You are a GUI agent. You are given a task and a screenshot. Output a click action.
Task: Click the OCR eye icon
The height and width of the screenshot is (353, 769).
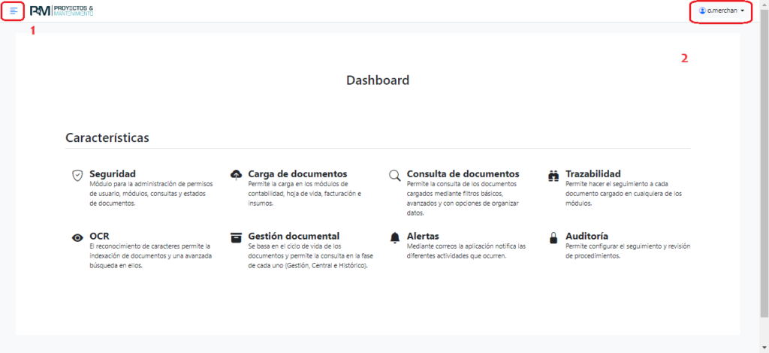click(x=77, y=237)
